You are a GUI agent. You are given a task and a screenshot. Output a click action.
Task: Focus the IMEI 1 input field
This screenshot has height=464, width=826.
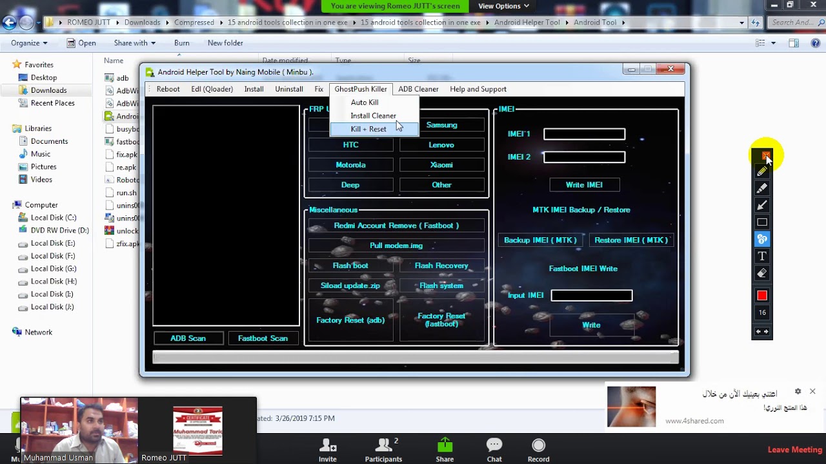[584, 134]
